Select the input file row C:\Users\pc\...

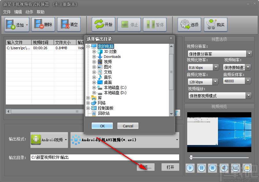point(45,48)
